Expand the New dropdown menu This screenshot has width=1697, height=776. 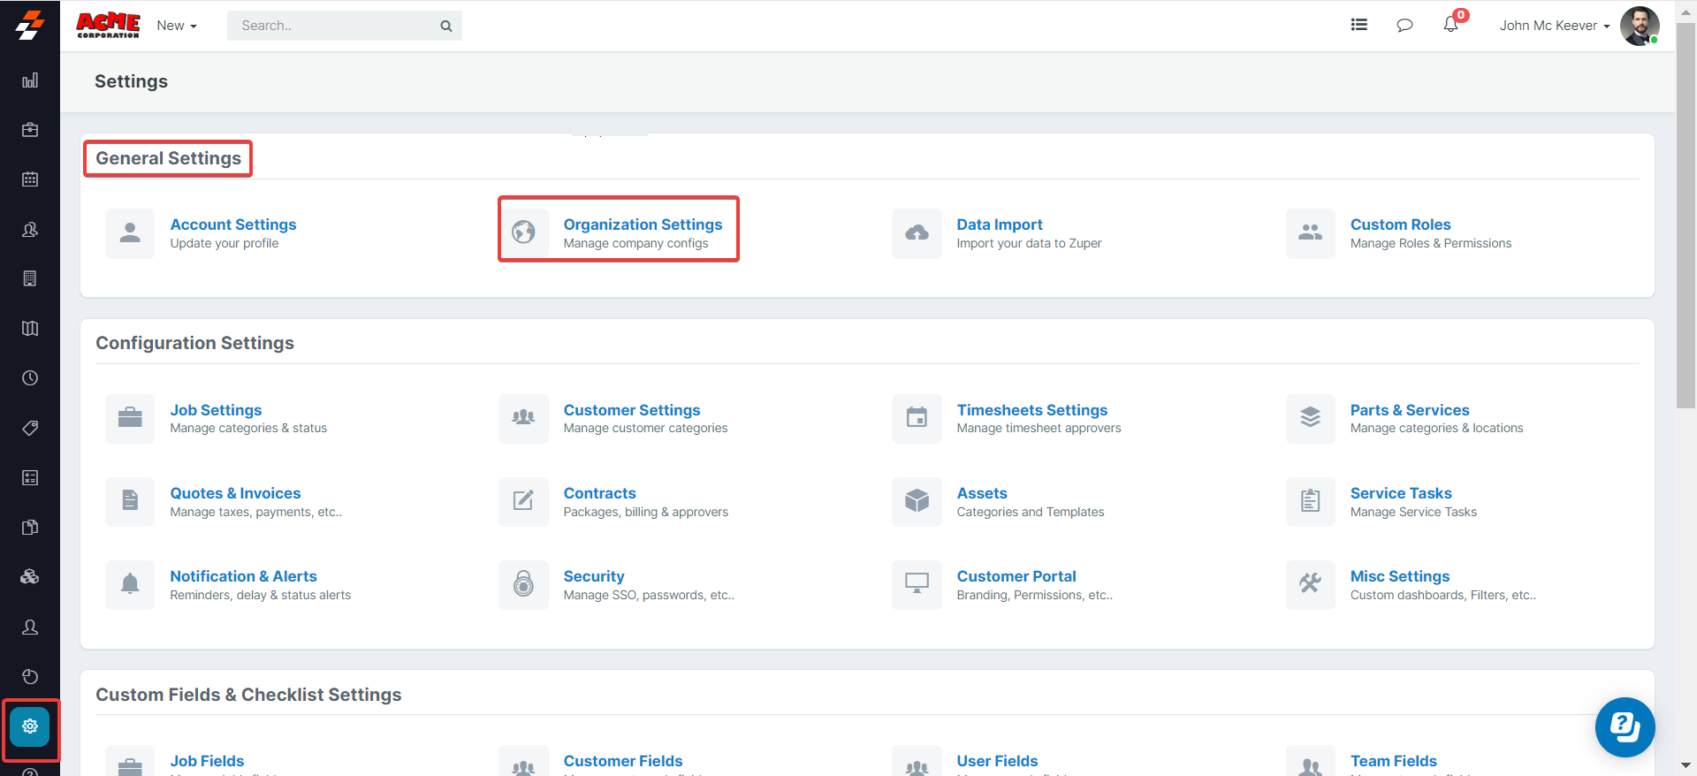point(177,26)
